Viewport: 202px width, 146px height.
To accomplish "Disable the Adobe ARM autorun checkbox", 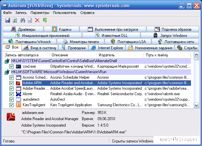I will [11, 83].
